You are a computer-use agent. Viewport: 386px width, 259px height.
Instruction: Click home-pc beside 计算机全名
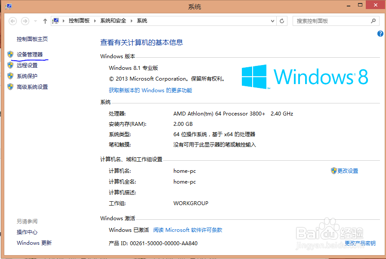185,182
